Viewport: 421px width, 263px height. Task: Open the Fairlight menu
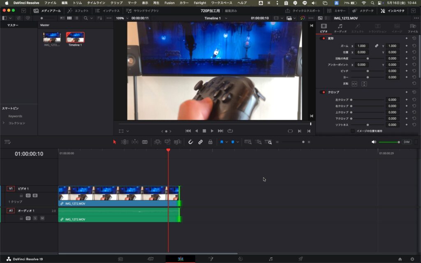tap(200, 3)
